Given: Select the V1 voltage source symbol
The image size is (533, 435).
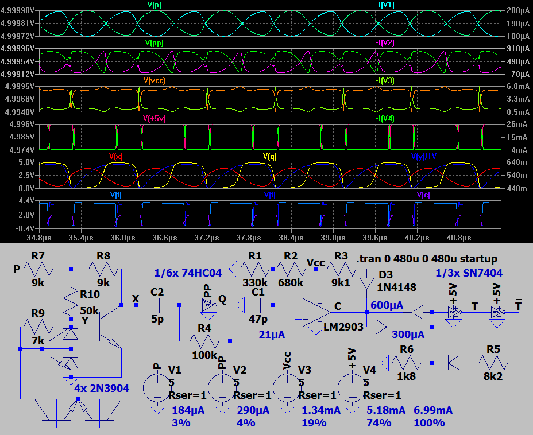Looking at the screenshot, I should coord(156,386).
